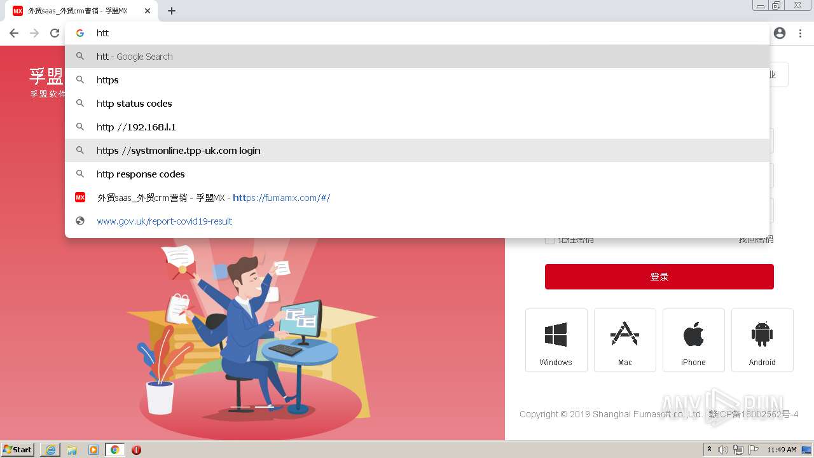The image size is (814, 458).
Task: Switch to Chrome in the taskbar
Action: tap(114, 450)
